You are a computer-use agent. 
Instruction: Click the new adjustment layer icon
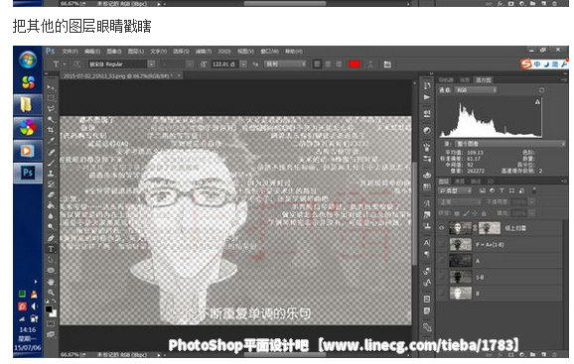coord(522,354)
